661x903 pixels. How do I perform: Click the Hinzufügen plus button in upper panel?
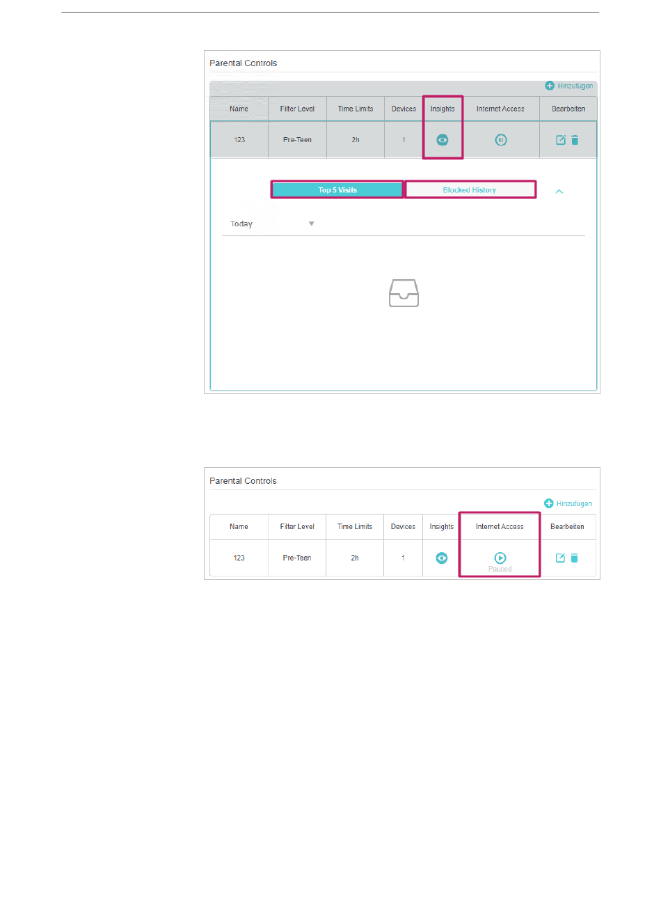coord(550,86)
